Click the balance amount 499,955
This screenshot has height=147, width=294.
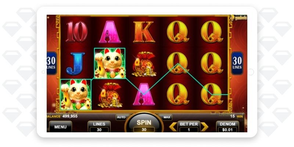[x=70, y=116]
